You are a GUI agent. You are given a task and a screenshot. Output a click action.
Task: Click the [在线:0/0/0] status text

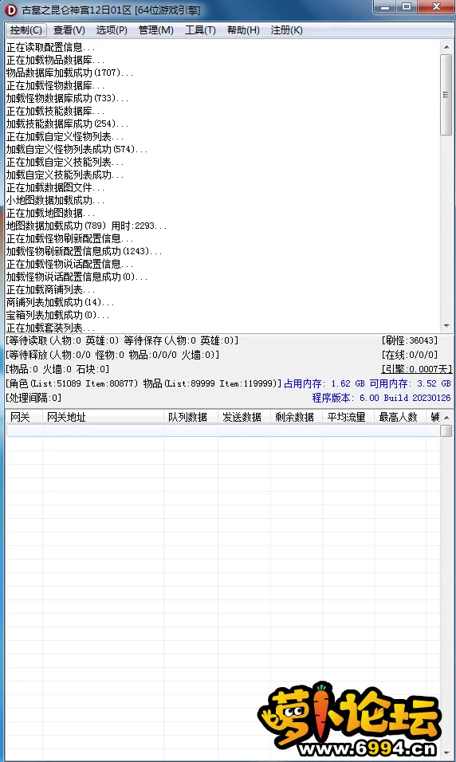tap(410, 355)
